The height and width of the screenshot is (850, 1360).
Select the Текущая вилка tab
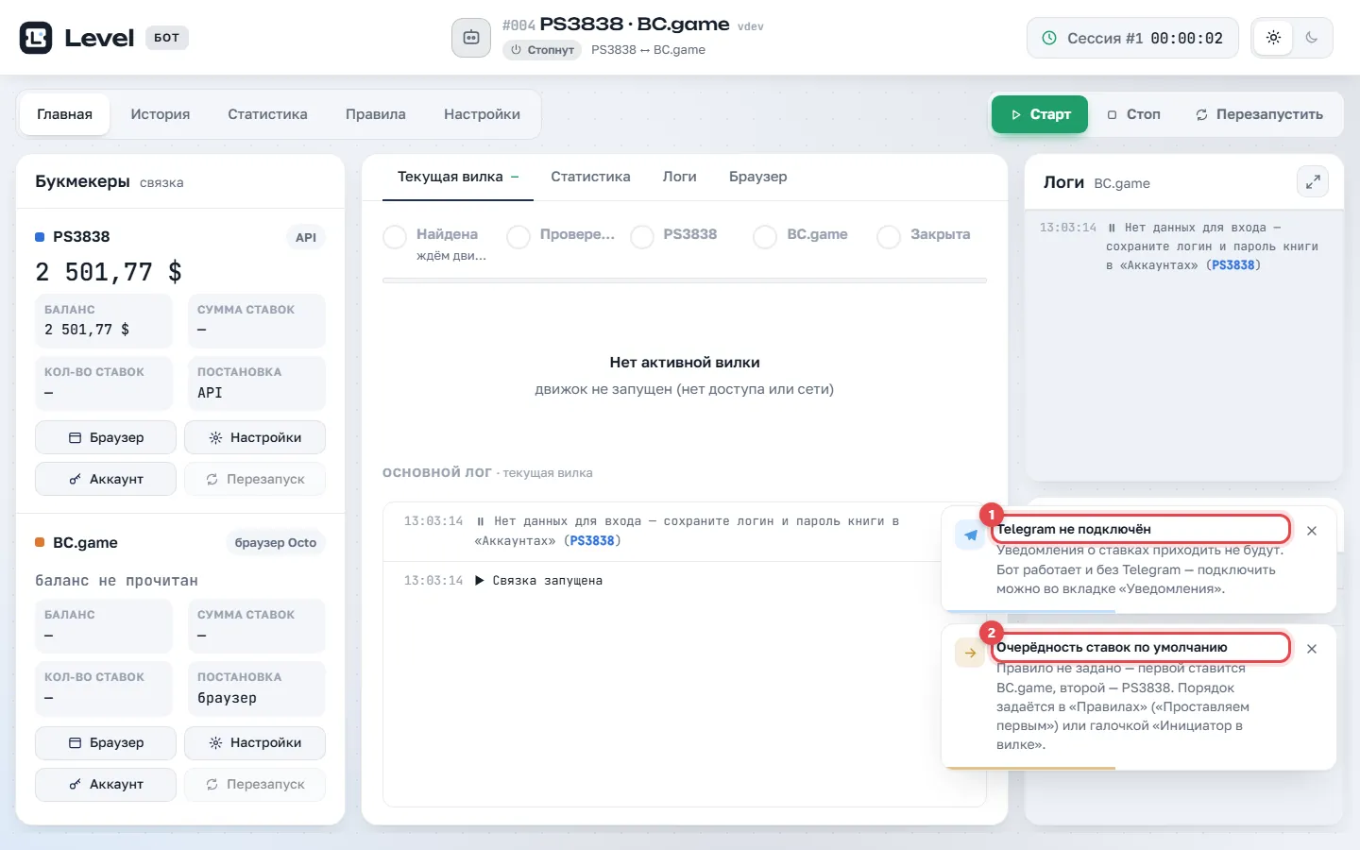458,178
